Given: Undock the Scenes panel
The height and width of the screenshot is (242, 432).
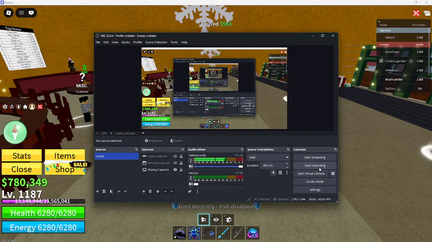Looking at the screenshot, I should (x=136, y=150).
